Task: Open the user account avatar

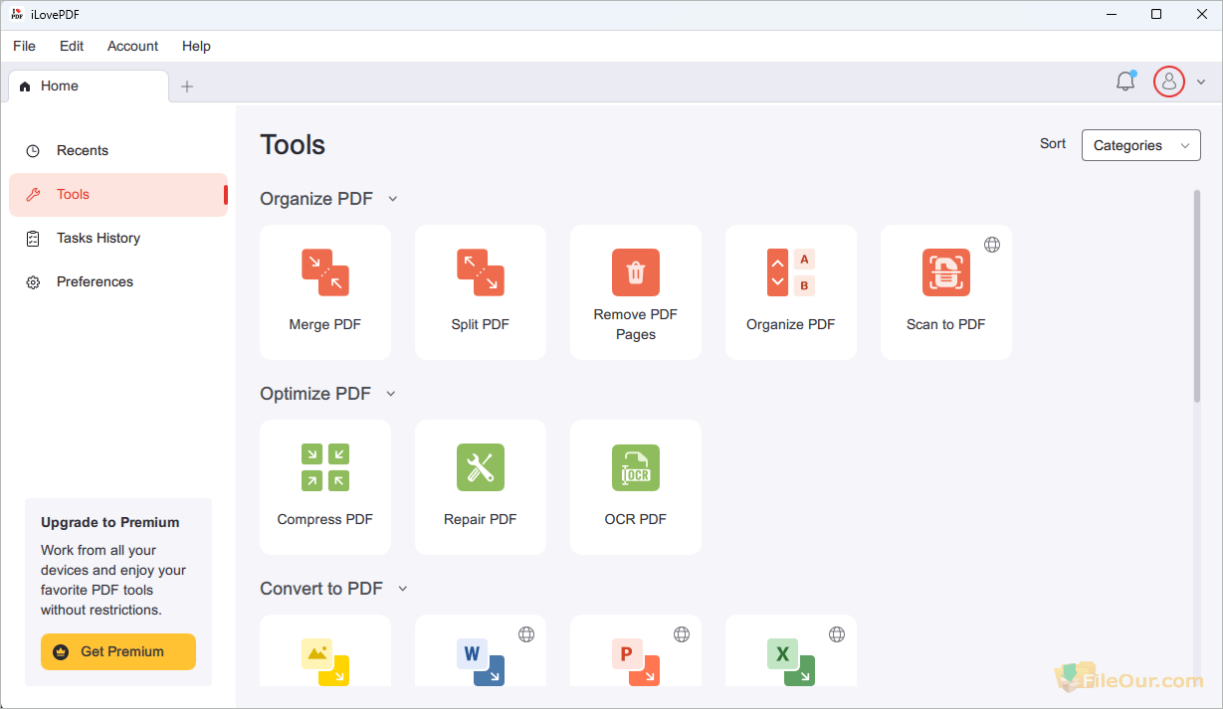Action: pos(1168,82)
